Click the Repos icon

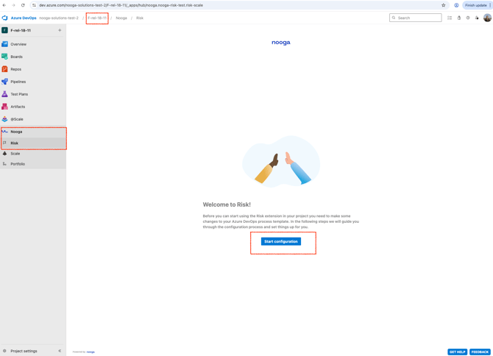[x=4, y=69]
